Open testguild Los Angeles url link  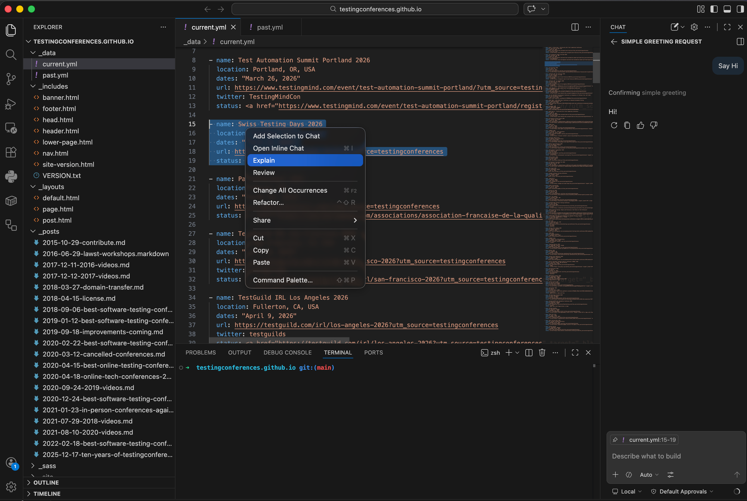[366, 325]
